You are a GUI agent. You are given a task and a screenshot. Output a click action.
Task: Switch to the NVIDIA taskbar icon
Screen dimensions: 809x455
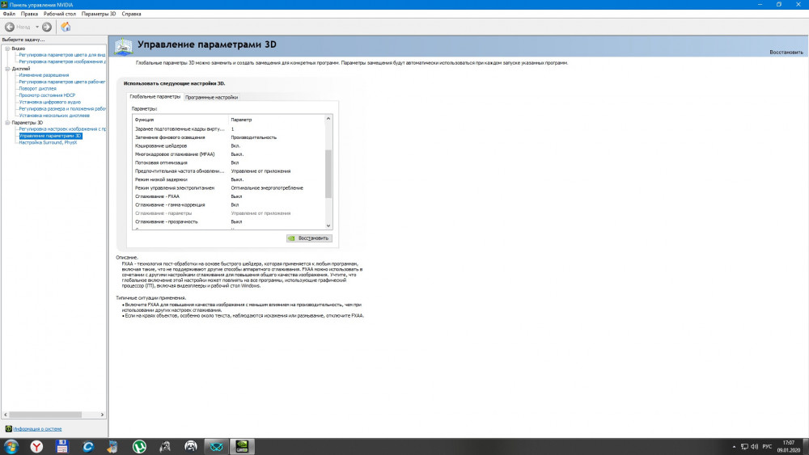click(x=242, y=446)
